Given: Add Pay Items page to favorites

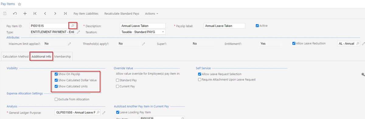Looking at the screenshot, I should (19, 4).
